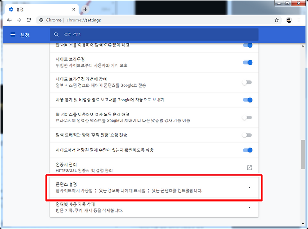Select the 설정 browser tab
This screenshot has height=229, width=308.
[42, 9]
